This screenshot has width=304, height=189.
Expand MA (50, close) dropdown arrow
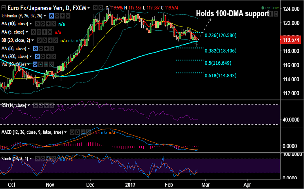click(28, 48)
